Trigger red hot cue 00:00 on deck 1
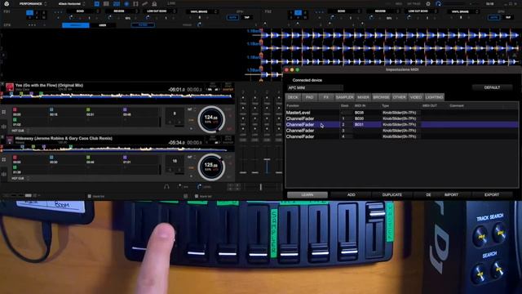522x294 pixels. click(15, 109)
